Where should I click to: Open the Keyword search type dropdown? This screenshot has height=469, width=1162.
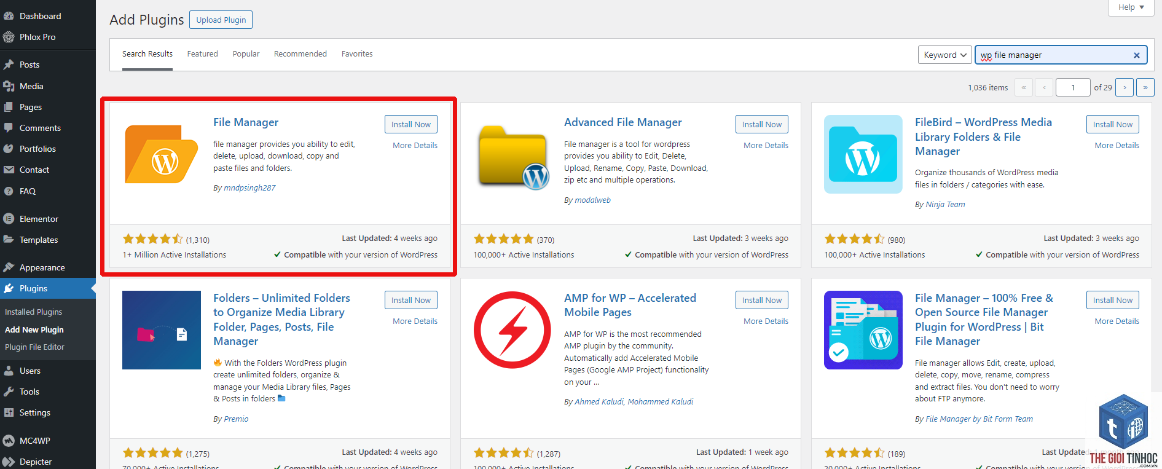pos(945,55)
